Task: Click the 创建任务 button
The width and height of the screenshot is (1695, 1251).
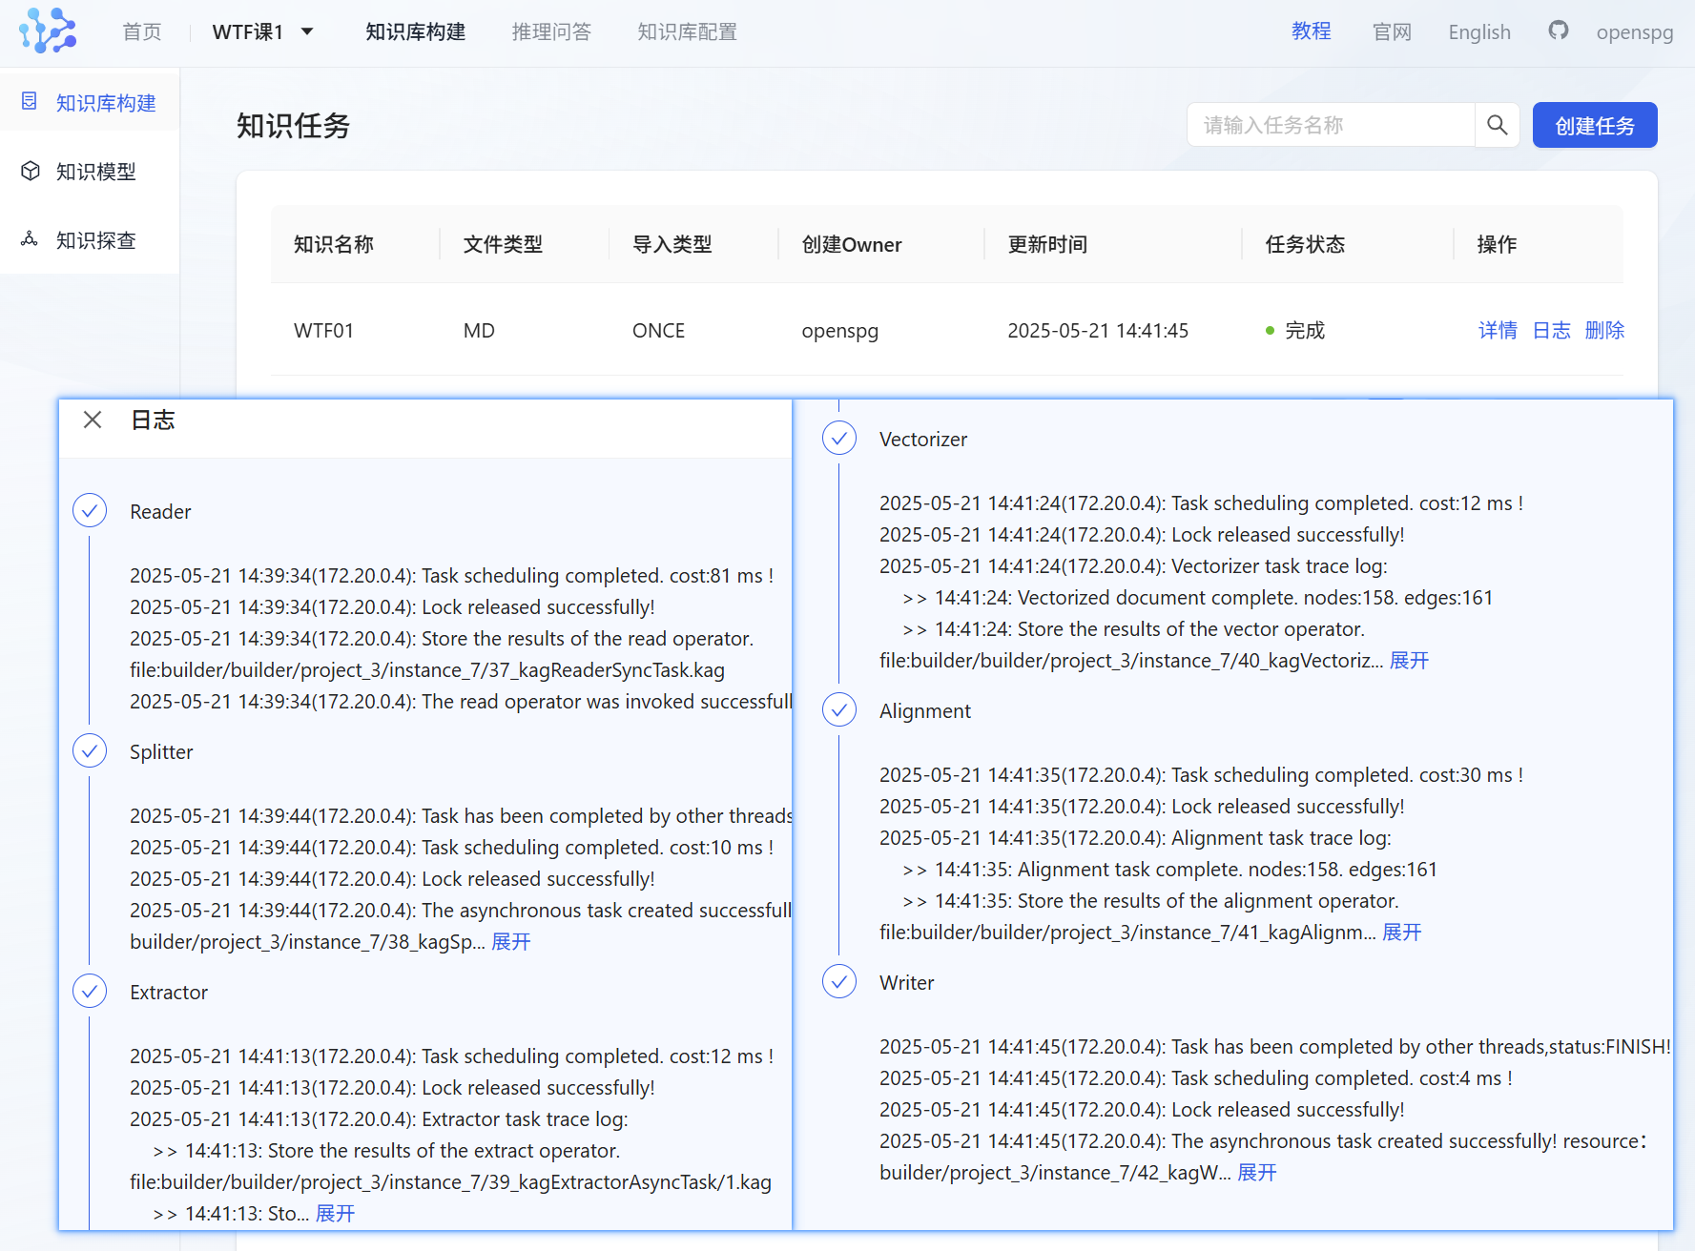Action: click(1594, 125)
